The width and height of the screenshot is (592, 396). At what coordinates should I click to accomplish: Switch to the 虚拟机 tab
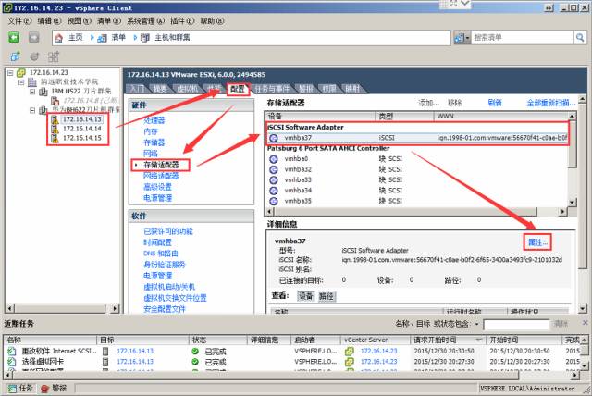coord(187,89)
